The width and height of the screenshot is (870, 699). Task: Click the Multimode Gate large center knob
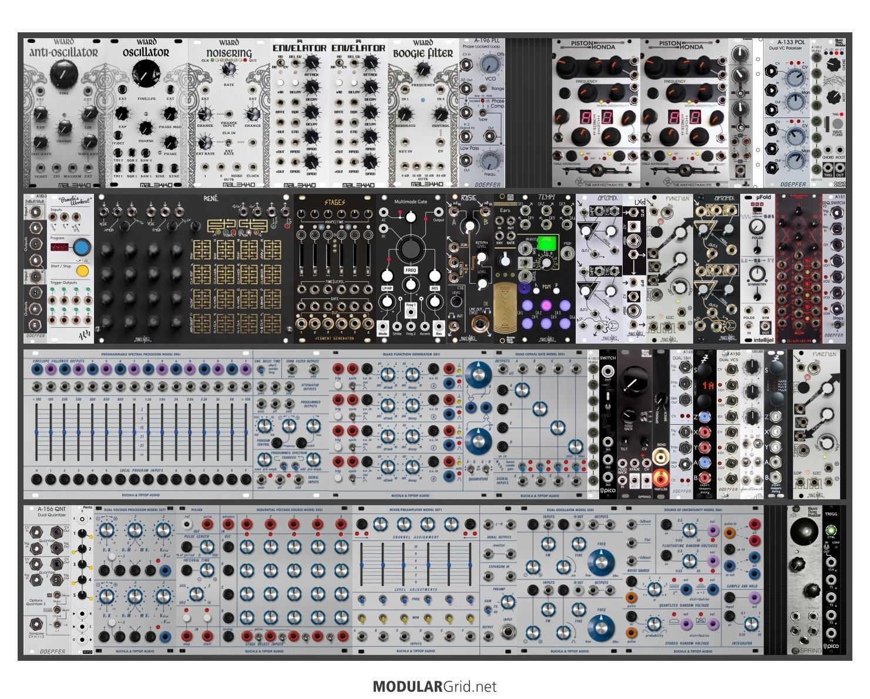(x=411, y=249)
